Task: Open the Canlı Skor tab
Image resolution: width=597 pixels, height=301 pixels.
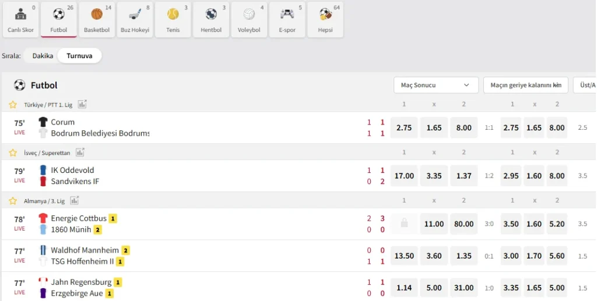Action: click(20, 20)
